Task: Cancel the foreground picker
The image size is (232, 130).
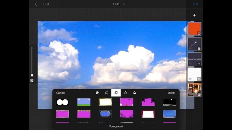Action: click(61, 93)
